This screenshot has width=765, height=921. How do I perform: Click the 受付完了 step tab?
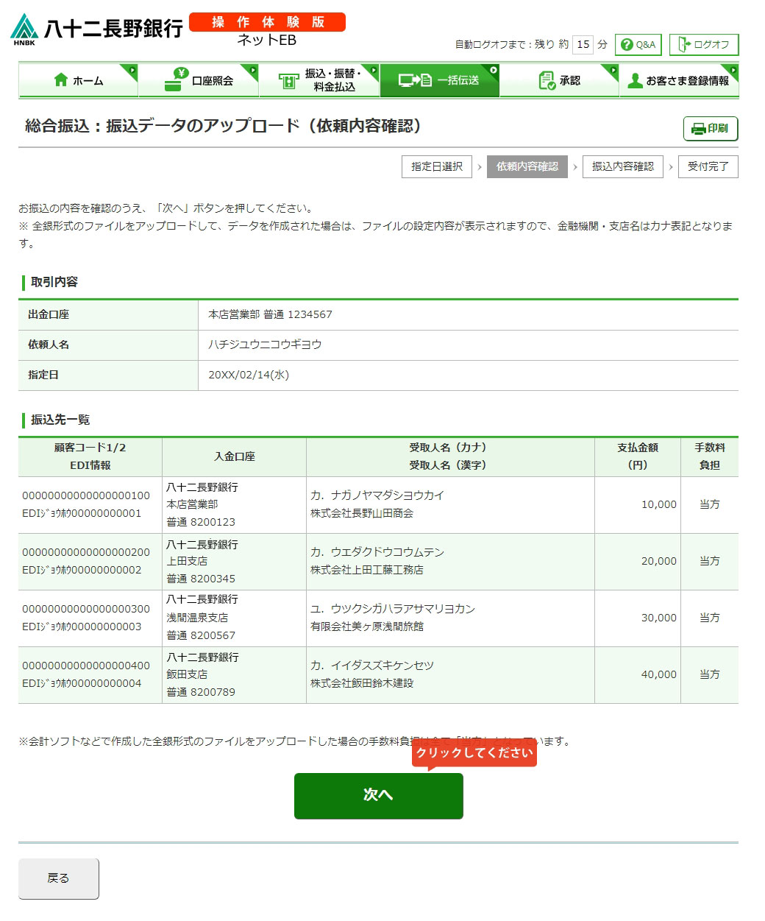(708, 166)
